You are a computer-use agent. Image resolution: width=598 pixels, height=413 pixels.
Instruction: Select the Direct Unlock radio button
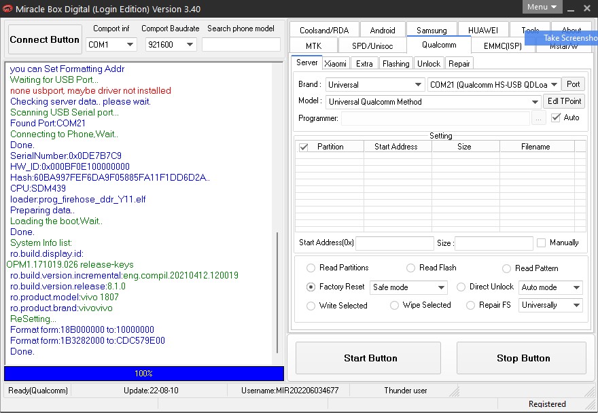tap(461, 287)
